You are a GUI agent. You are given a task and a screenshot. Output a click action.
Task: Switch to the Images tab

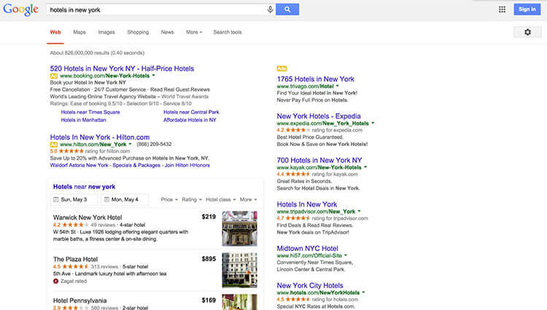pos(106,32)
